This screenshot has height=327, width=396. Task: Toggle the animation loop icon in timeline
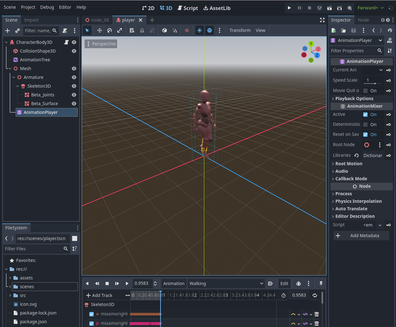coord(315,295)
